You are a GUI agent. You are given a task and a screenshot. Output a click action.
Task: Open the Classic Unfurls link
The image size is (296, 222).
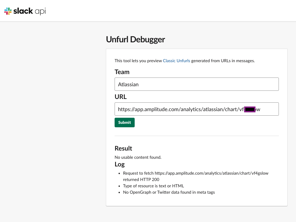(x=176, y=61)
